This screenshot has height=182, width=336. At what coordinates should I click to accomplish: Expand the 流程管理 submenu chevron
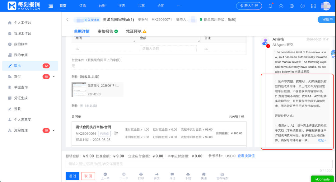(54, 130)
